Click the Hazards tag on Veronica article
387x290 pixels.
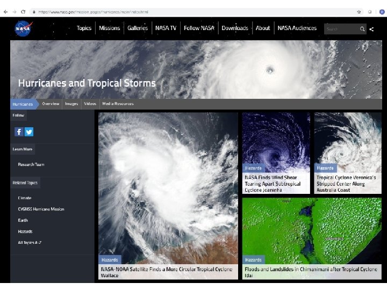click(x=325, y=168)
